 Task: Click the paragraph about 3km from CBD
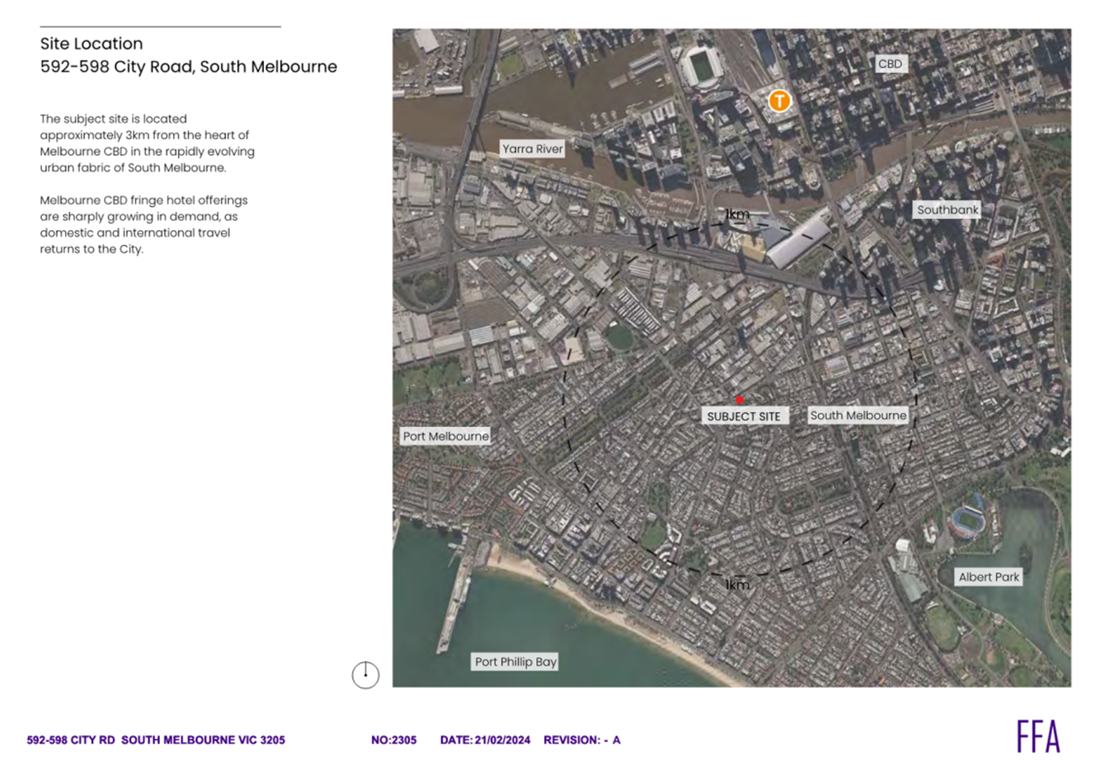point(148,143)
